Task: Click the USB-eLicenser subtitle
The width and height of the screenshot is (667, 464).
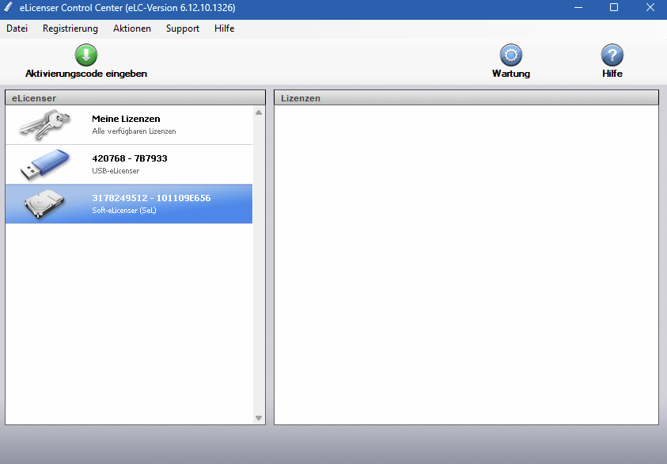Action: [116, 171]
